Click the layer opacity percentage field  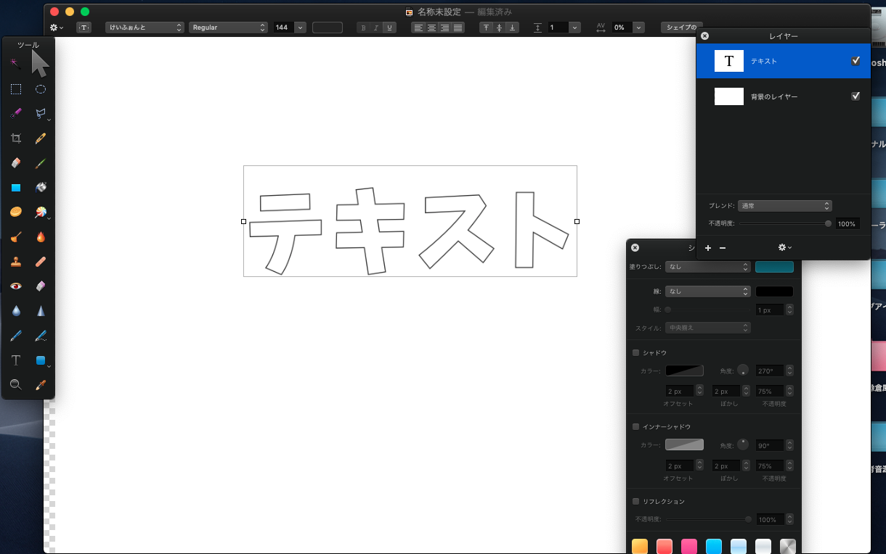(847, 224)
